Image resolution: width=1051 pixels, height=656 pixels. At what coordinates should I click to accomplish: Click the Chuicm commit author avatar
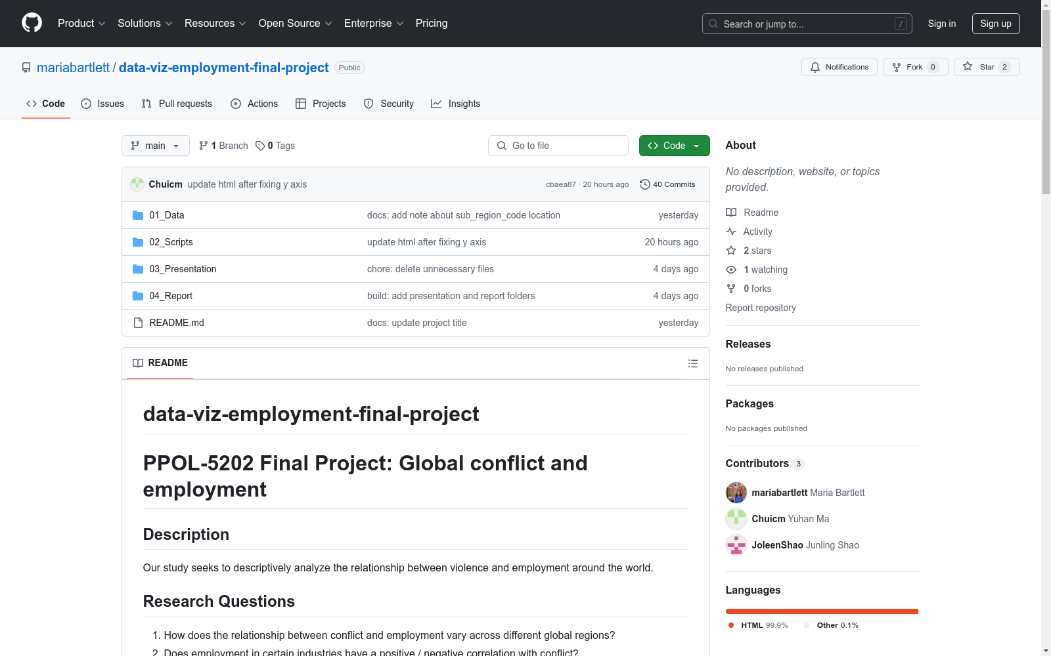click(x=137, y=184)
